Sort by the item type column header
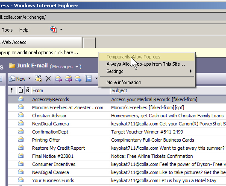This screenshot has height=186, width=226. 21,90
